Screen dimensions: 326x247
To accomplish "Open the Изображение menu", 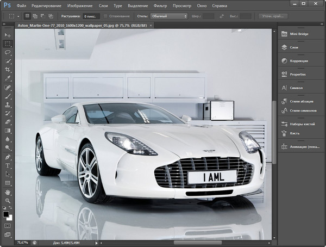I will tap(80, 5).
